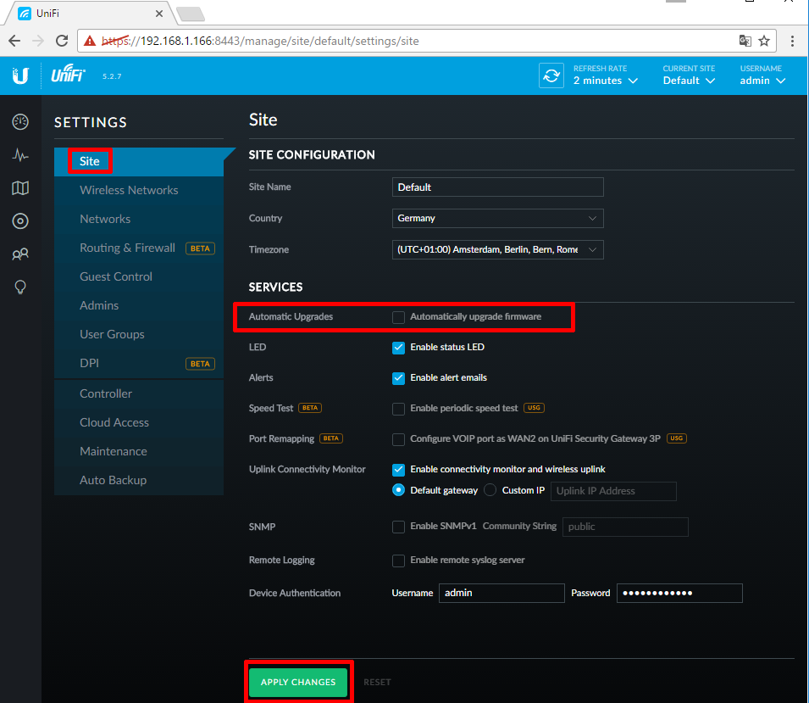Expand the Current Site Default dropdown

click(x=689, y=81)
